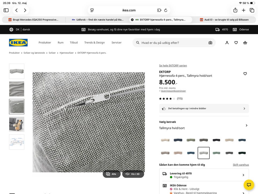Click the extensions icon in the address bar
Image resolution: width=258 pixels, height=194 pixels.
coord(159,10)
